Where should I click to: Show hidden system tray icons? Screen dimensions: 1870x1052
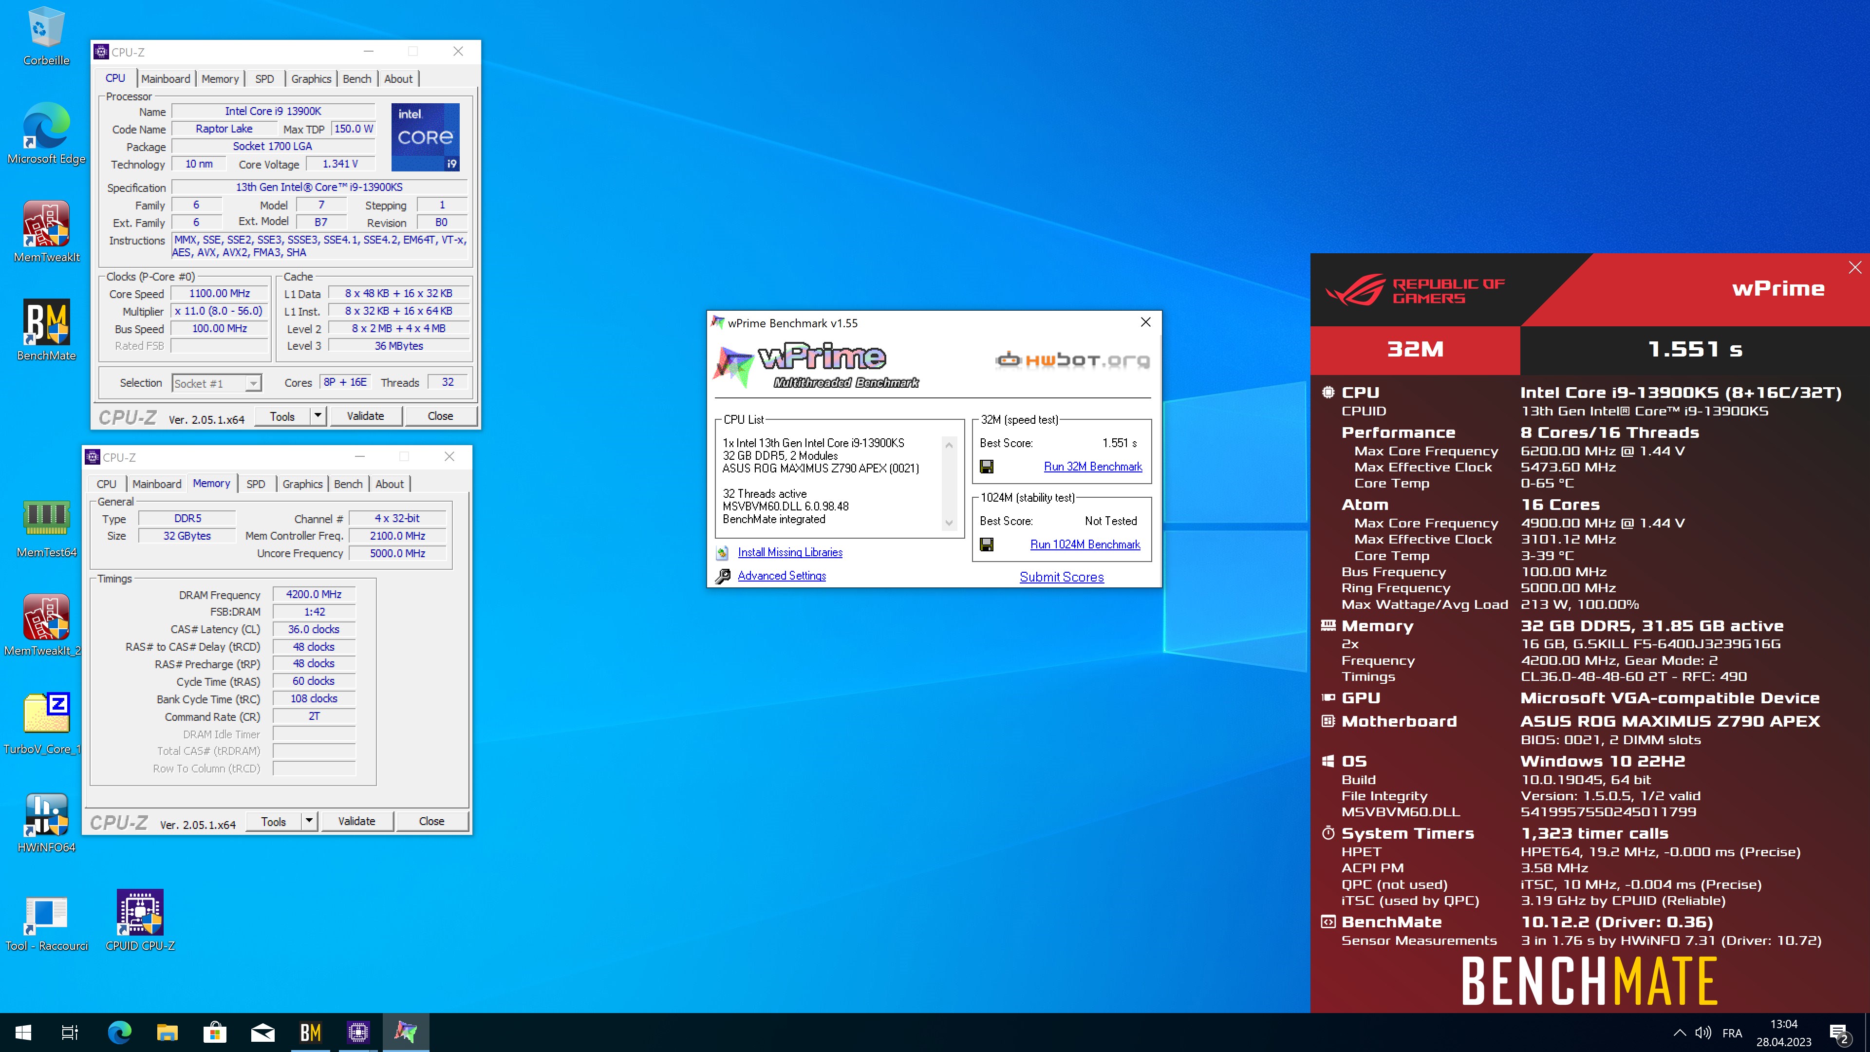(1679, 1033)
